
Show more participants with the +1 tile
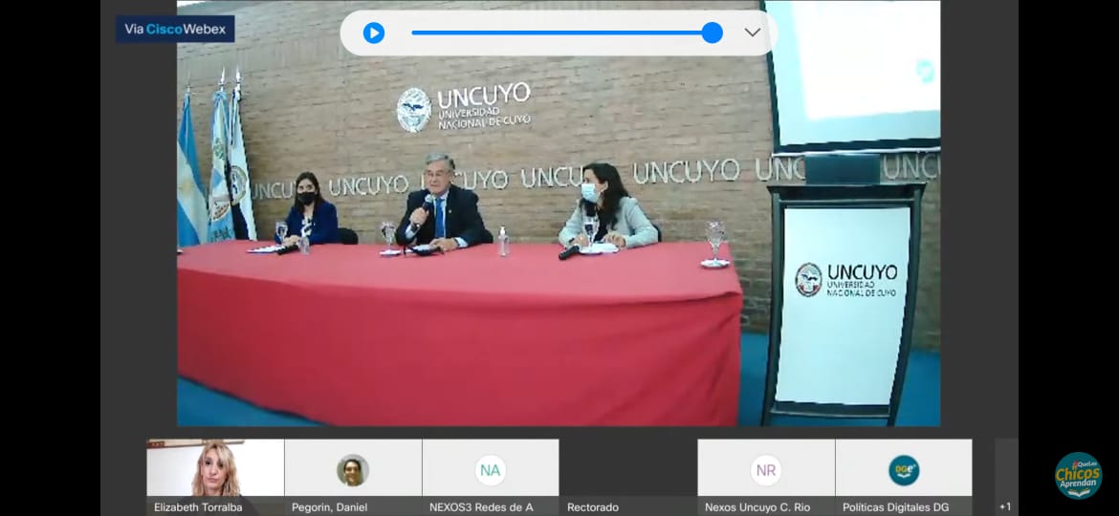pyautogui.click(x=1005, y=478)
